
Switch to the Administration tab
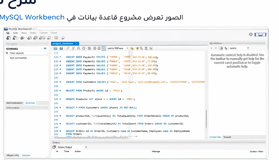(14, 103)
